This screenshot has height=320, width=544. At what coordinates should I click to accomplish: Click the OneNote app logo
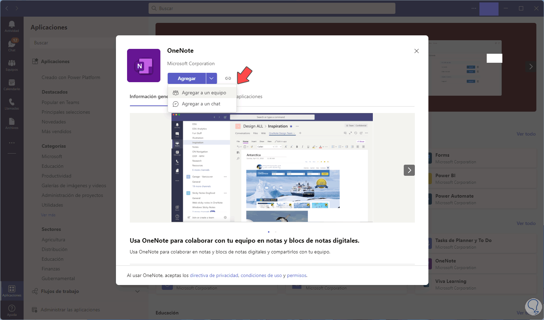click(144, 66)
